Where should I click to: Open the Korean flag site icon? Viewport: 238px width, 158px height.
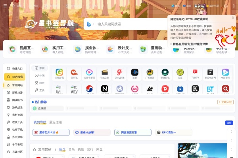tap(89, 89)
